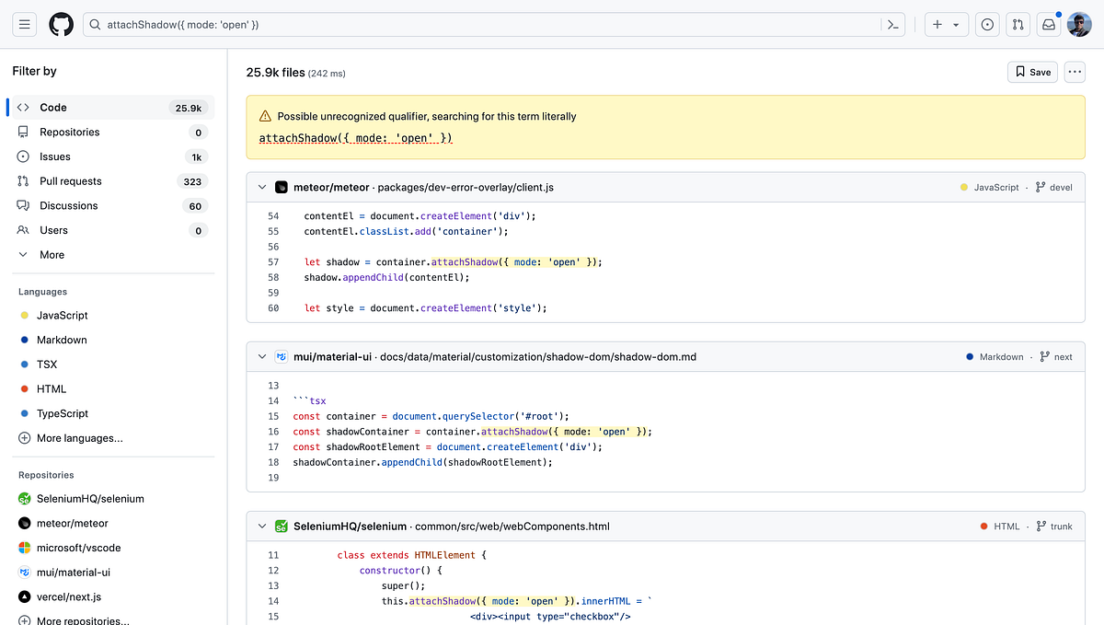Screen dimensions: 1104x625
Task: Click the Discussions speech-bubble icon in sidebar
Action: click(22, 205)
